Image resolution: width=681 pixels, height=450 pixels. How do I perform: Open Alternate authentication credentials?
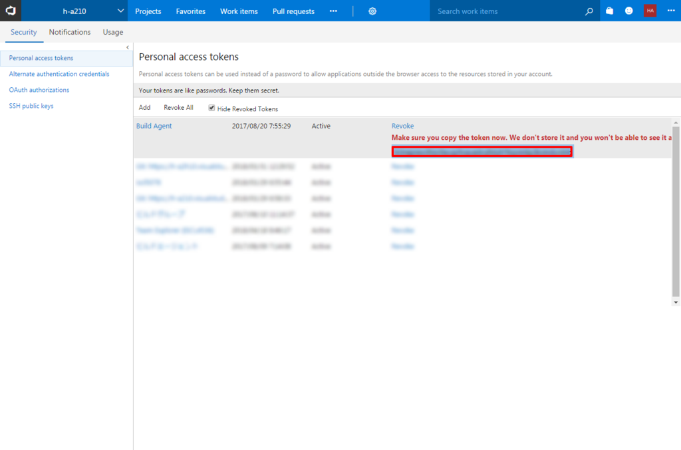[59, 74]
